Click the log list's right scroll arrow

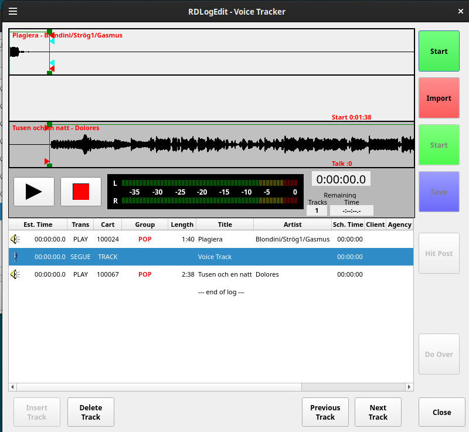(x=409, y=387)
